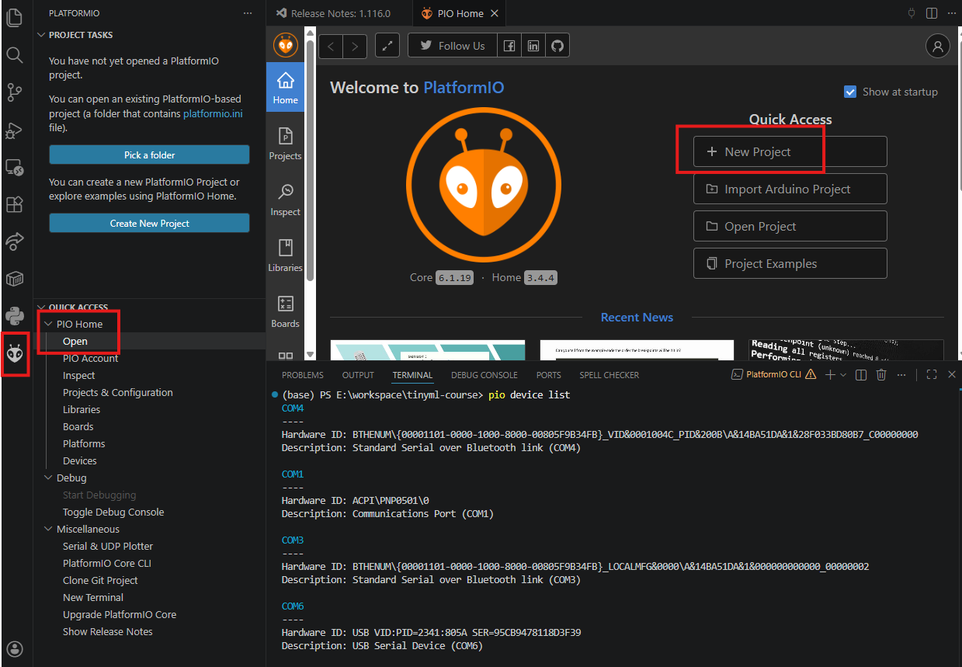Viewport: 962px width, 667px height.
Task: Go back with the left arrow button
Action: click(x=331, y=46)
